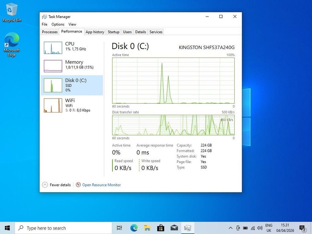Click the Meet Now tray icon

238,228
